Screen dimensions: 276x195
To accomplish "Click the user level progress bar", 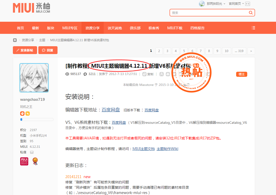I will [x=37, y=119].
